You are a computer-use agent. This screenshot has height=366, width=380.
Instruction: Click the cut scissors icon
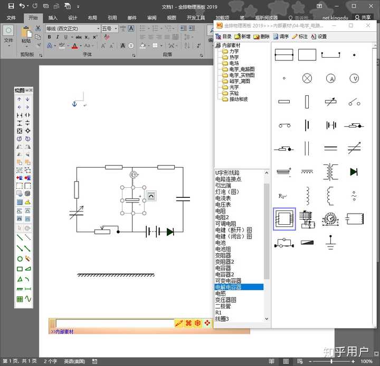pos(38,29)
